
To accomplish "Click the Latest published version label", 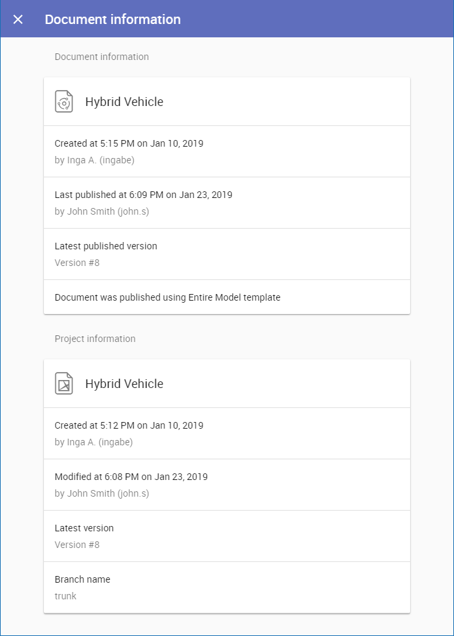I will pos(106,246).
